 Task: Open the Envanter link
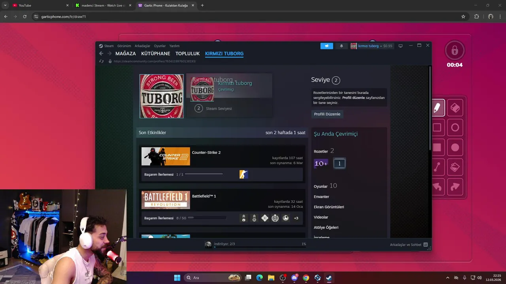pos(321,196)
